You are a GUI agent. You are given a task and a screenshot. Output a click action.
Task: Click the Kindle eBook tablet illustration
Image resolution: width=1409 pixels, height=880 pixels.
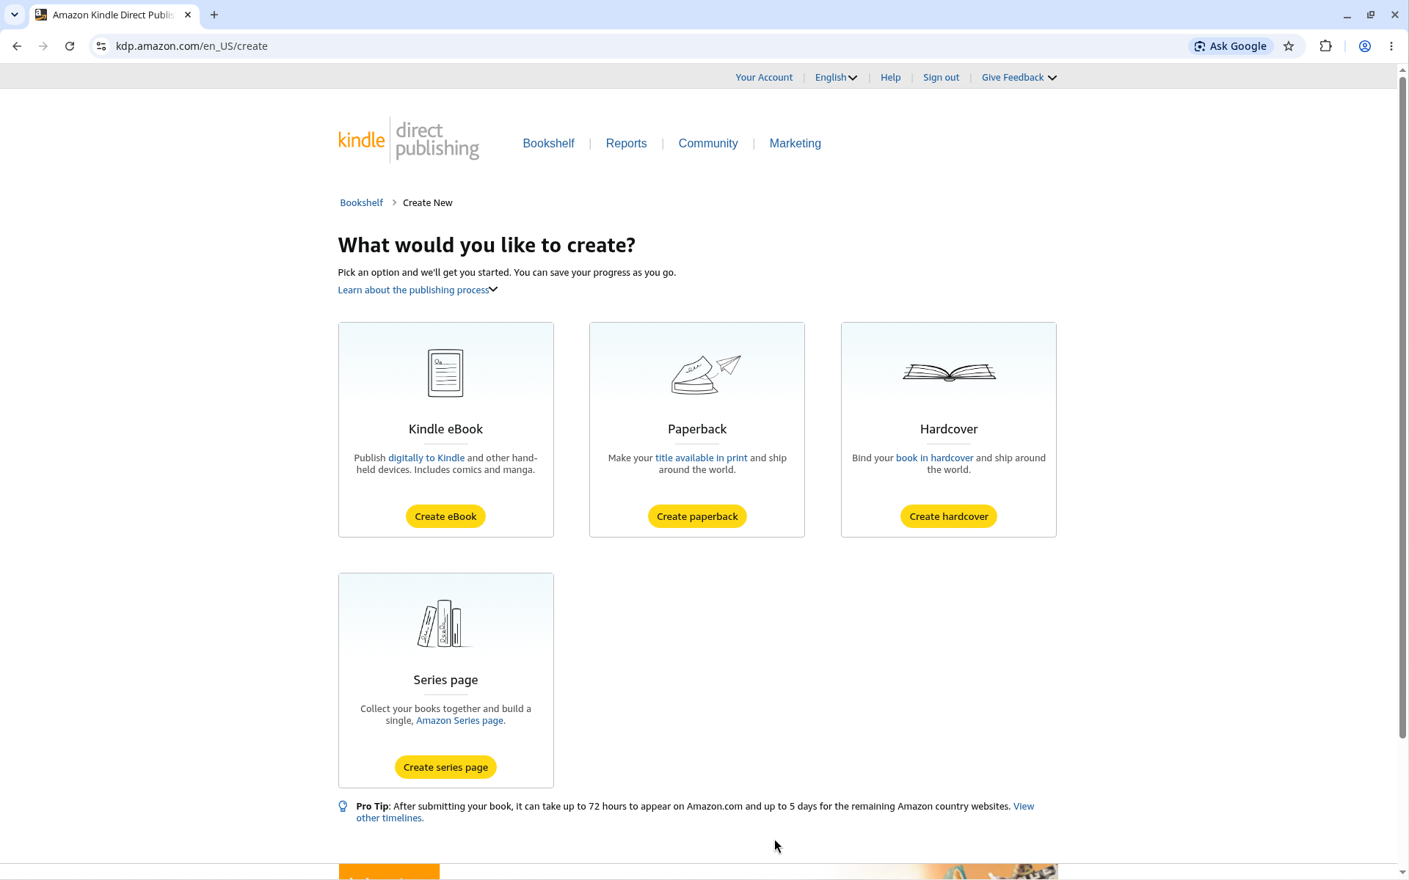445,373
